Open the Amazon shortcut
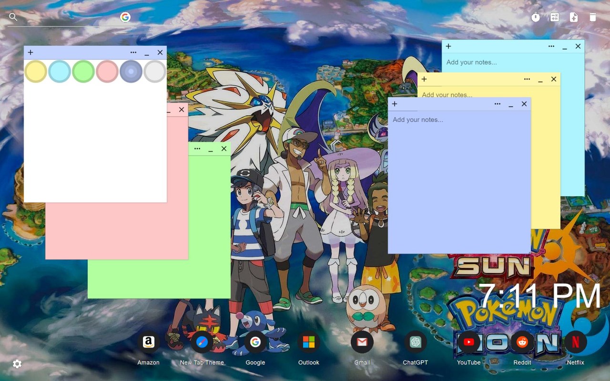The height and width of the screenshot is (381, 610). 149,342
